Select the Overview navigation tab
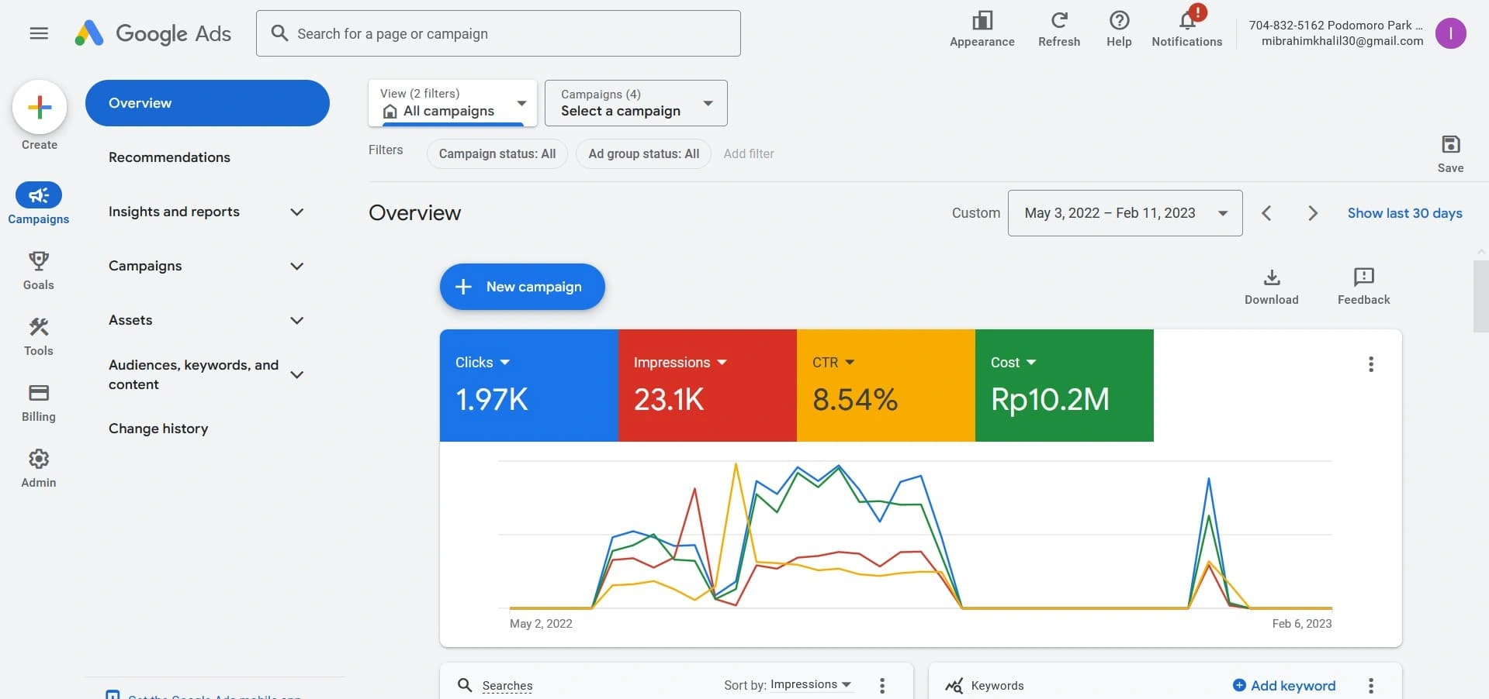This screenshot has height=699, width=1489. pyautogui.click(x=207, y=103)
